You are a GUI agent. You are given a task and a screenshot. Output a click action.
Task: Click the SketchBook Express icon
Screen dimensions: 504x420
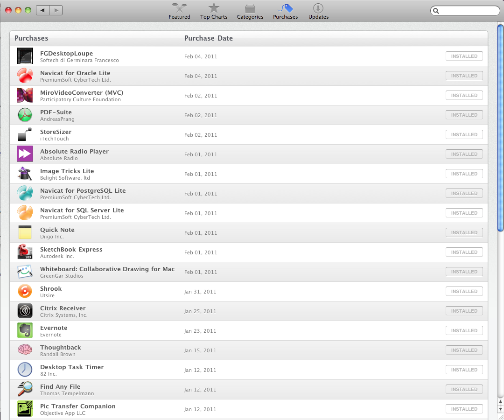(x=25, y=252)
